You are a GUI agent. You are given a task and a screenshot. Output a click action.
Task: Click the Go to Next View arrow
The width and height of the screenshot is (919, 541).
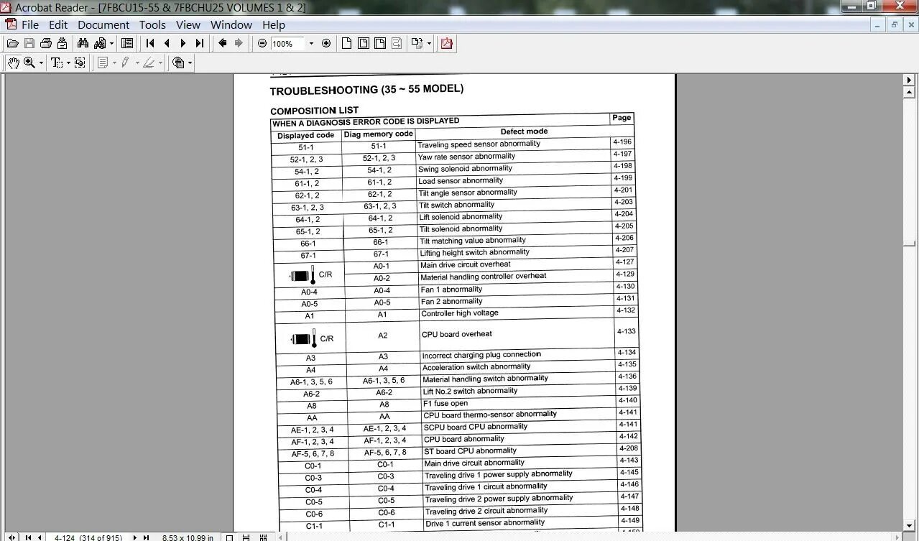coord(239,43)
